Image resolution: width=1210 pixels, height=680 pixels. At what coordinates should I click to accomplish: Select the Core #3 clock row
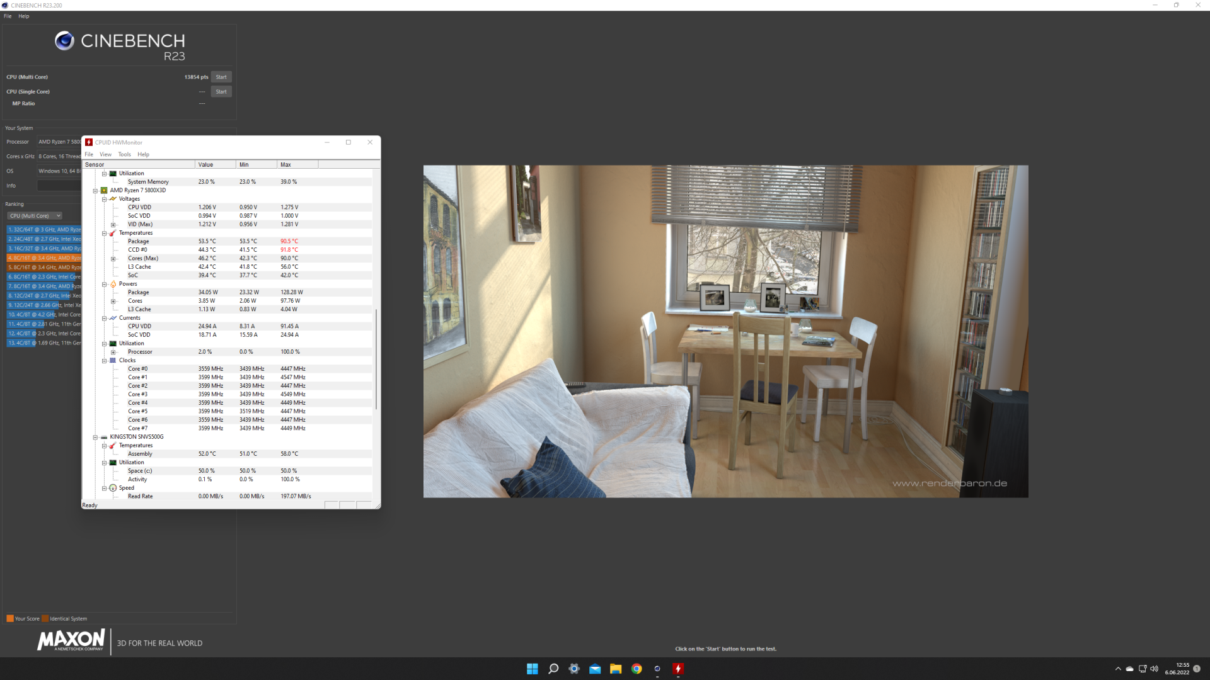pyautogui.click(x=228, y=395)
